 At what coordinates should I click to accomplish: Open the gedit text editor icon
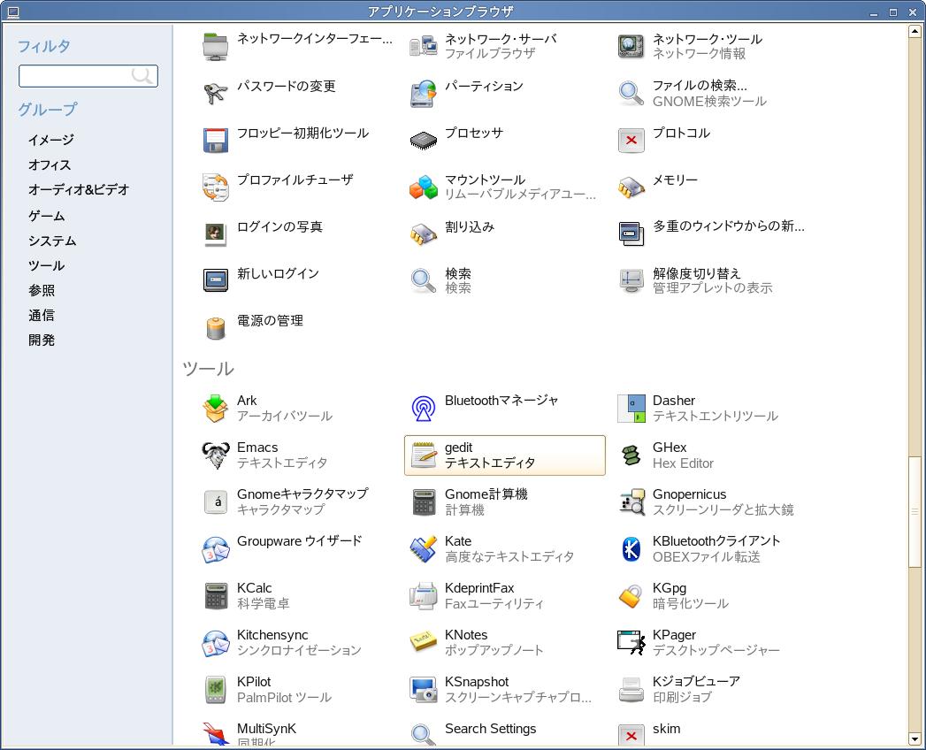coord(424,455)
